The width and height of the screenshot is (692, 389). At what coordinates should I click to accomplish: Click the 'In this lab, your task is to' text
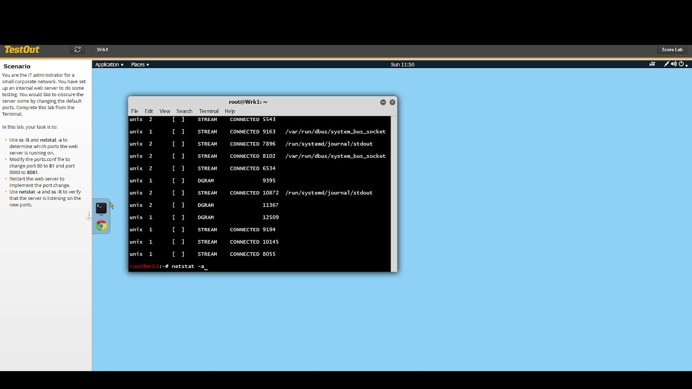point(30,127)
